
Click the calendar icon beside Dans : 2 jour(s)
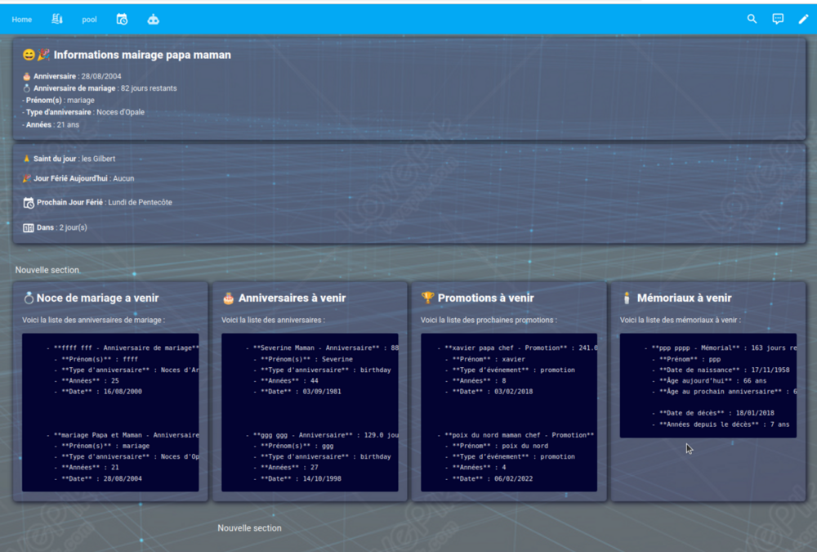pyautogui.click(x=29, y=227)
